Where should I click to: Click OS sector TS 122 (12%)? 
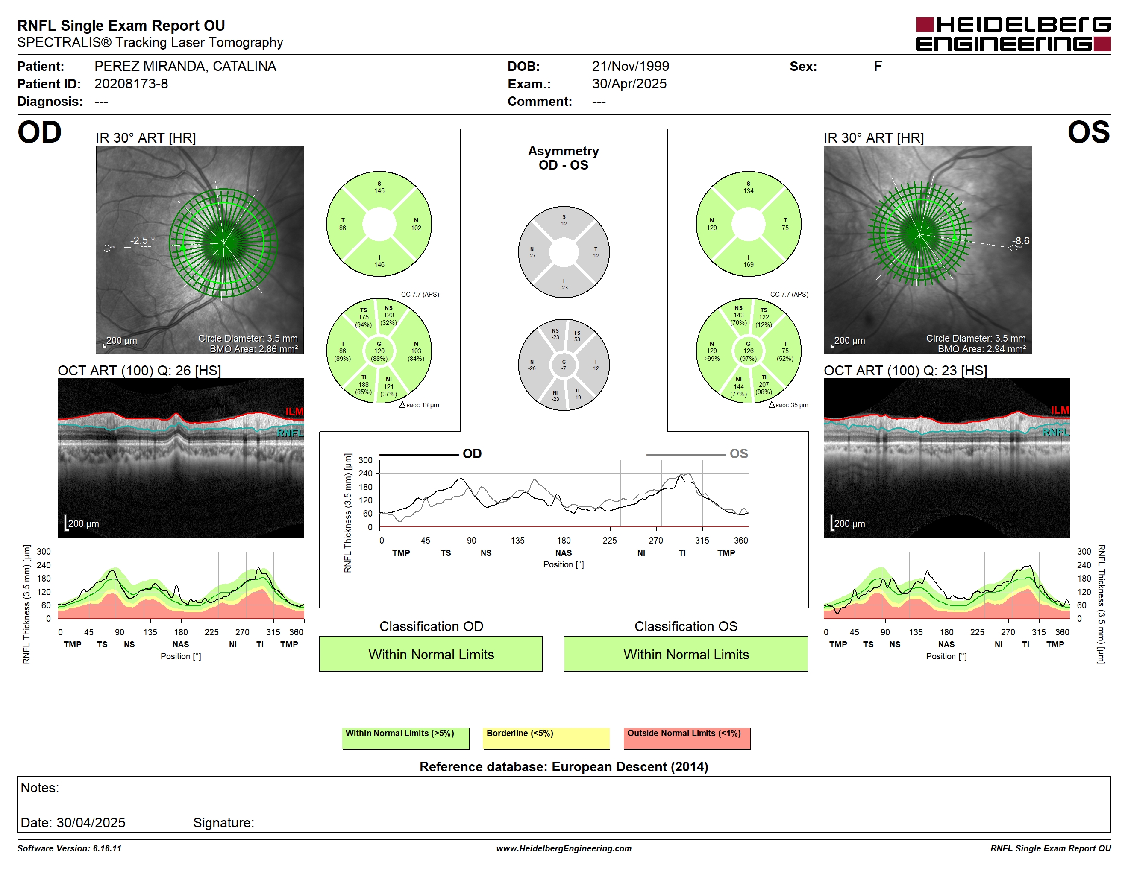pyautogui.click(x=764, y=317)
